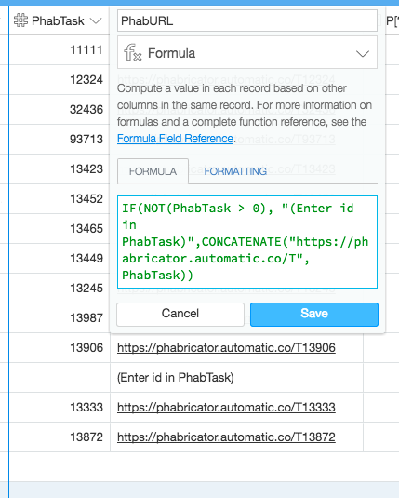Click the fx Formula type icon
This screenshot has height=498, width=399.
(x=132, y=53)
